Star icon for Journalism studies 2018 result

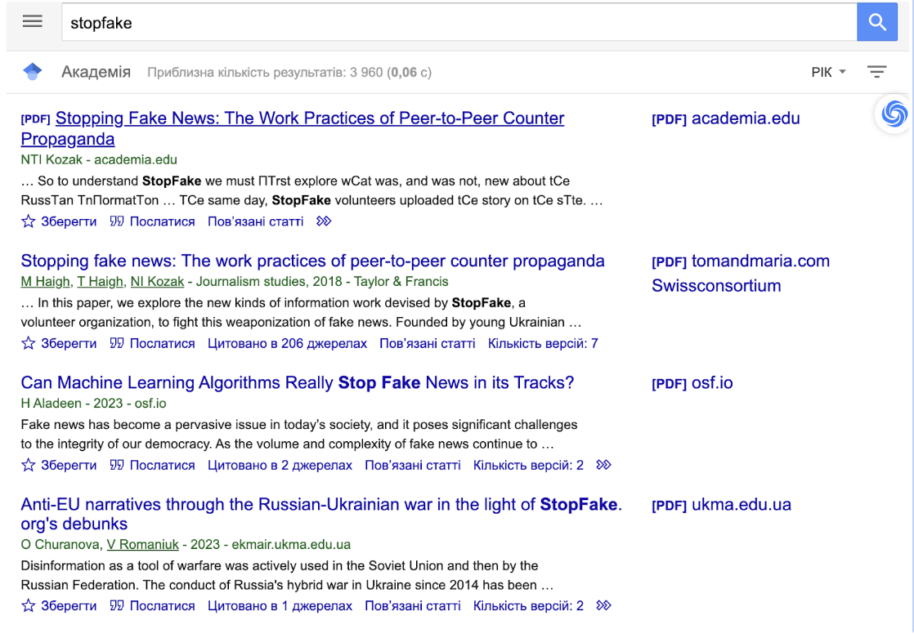(x=28, y=343)
